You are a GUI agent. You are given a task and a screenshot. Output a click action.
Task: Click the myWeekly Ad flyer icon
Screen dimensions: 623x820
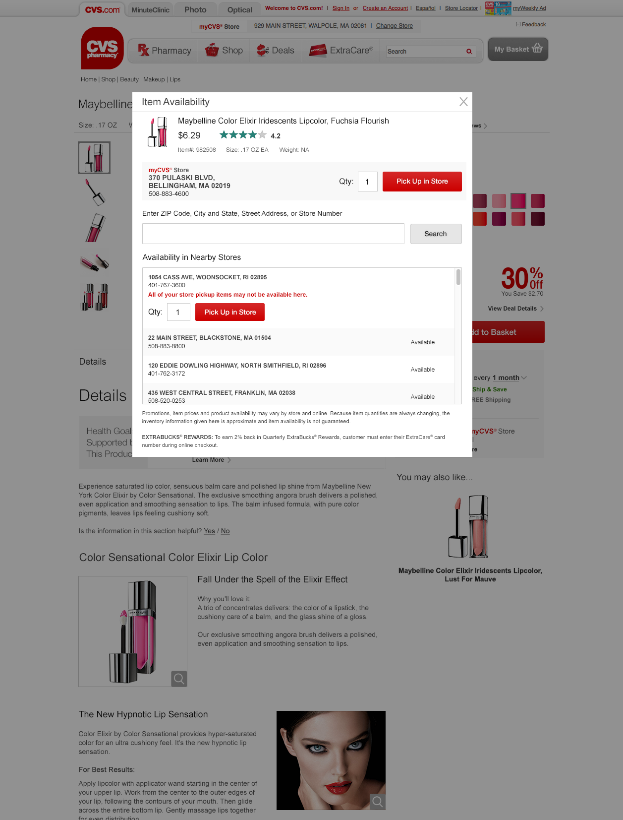[x=498, y=8]
